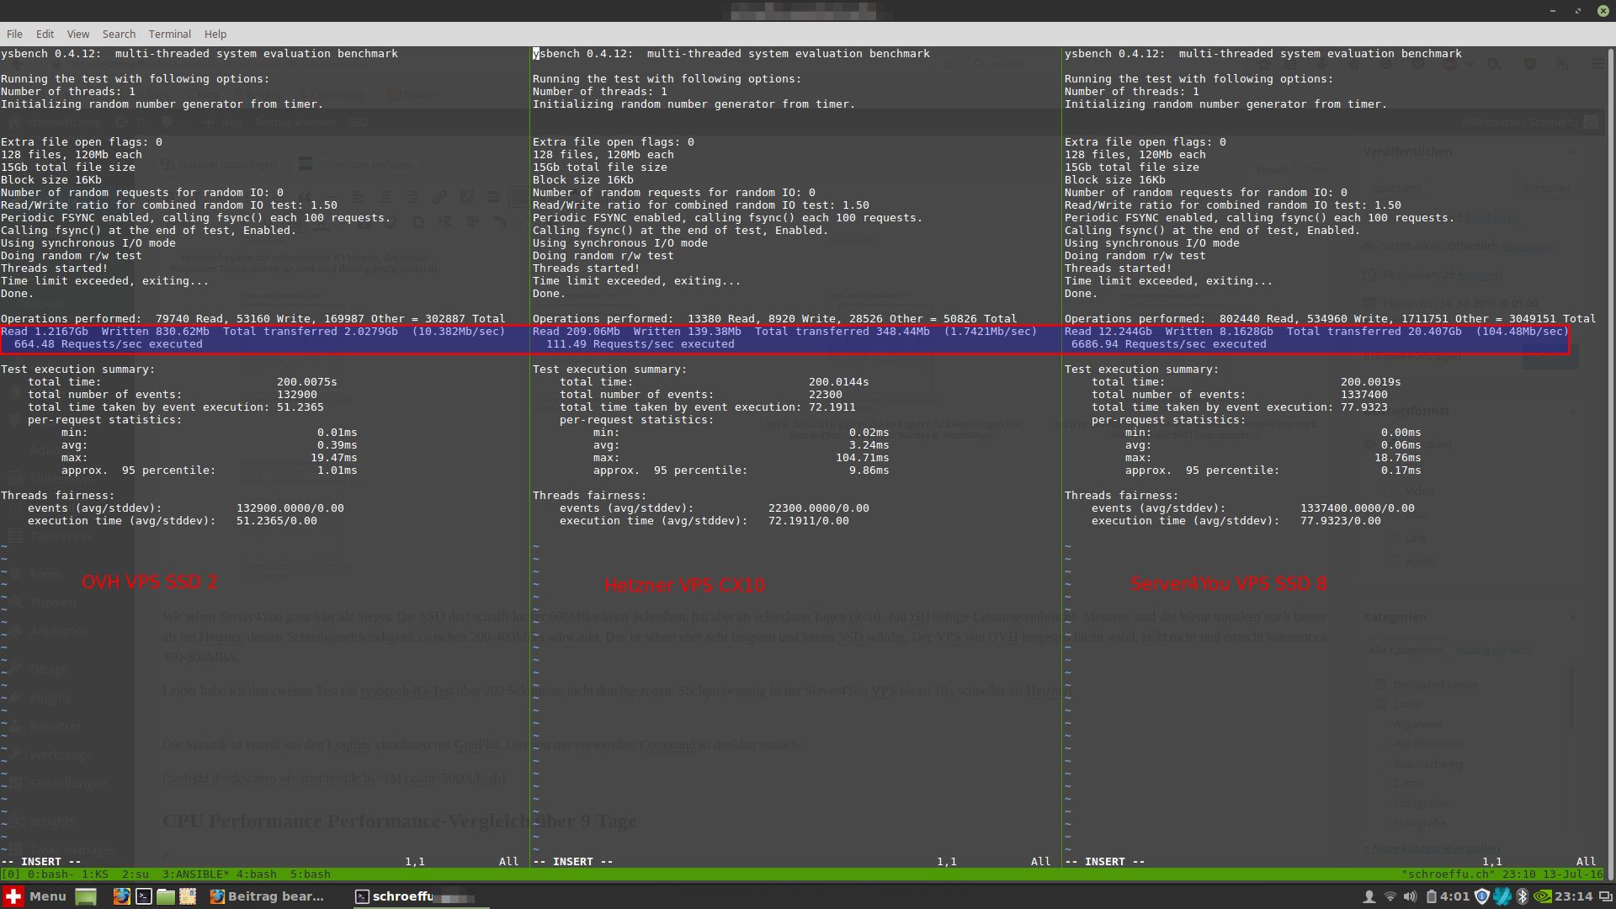Click the max latency value '18.76ms'

coord(1398,458)
